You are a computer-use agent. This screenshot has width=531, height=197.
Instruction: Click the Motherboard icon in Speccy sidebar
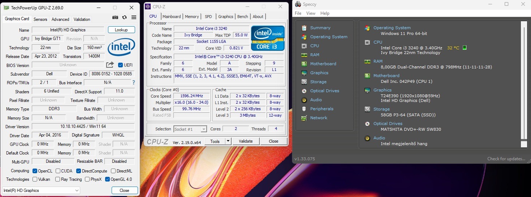(304, 64)
